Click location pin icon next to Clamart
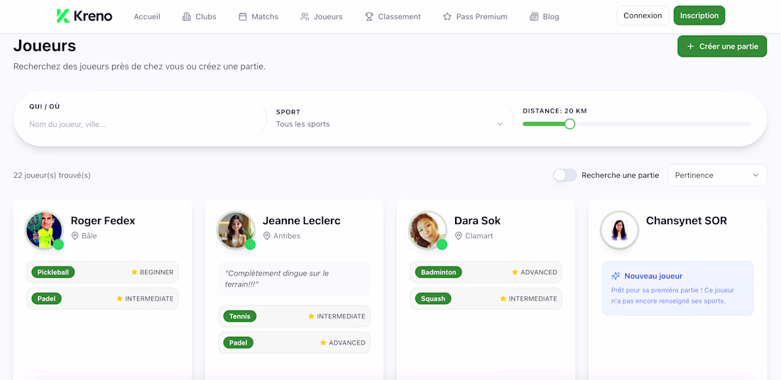The height and width of the screenshot is (380, 781). point(458,236)
